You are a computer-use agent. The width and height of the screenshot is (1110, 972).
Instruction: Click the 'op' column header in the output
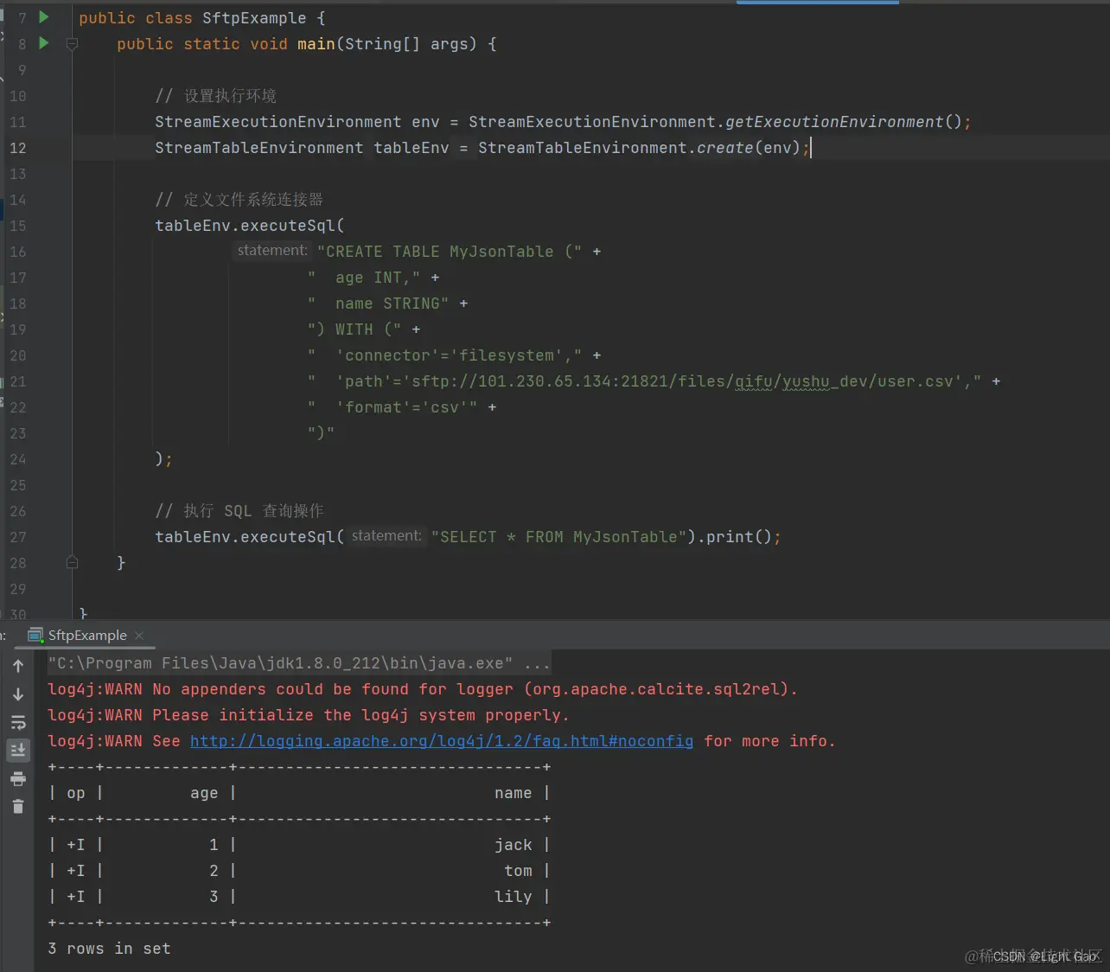click(76, 793)
